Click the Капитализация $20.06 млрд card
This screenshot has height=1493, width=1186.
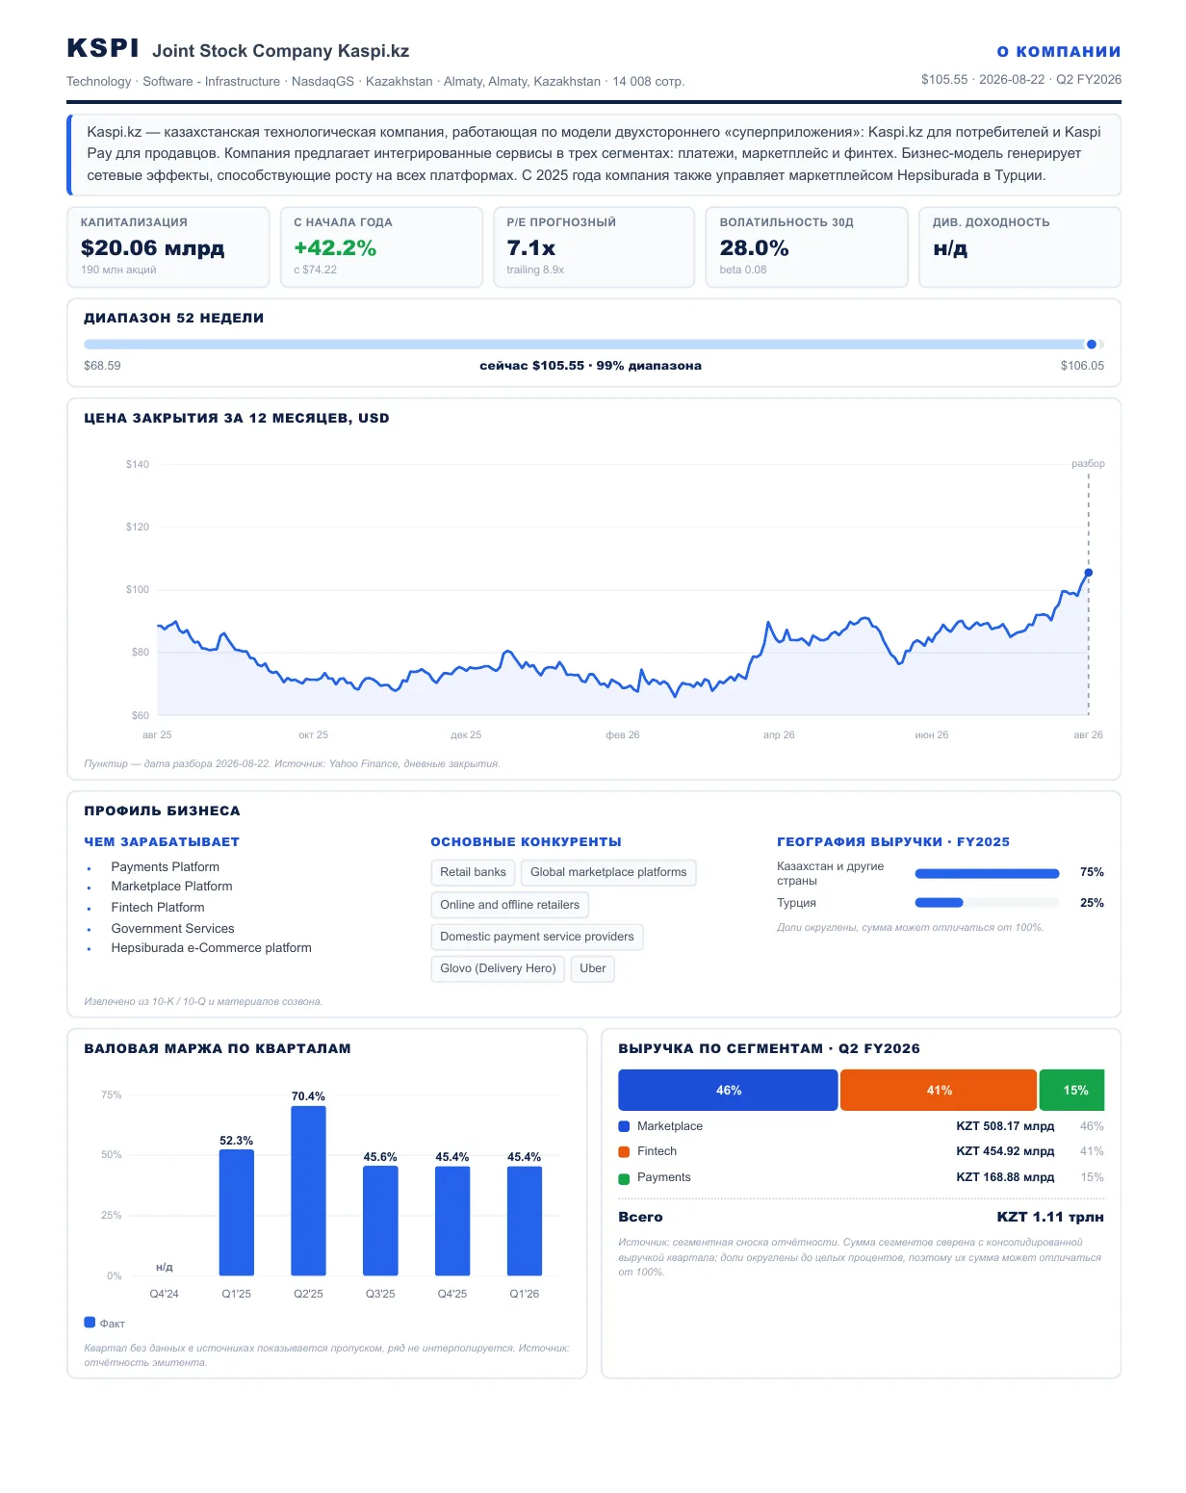click(168, 247)
